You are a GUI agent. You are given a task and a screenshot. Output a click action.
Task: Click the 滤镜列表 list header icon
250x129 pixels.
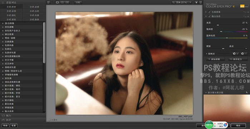pos(3,3)
